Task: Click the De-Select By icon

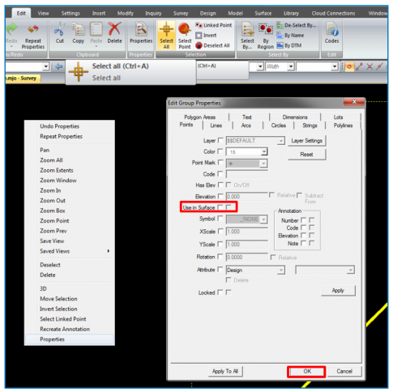Action: [x=280, y=25]
